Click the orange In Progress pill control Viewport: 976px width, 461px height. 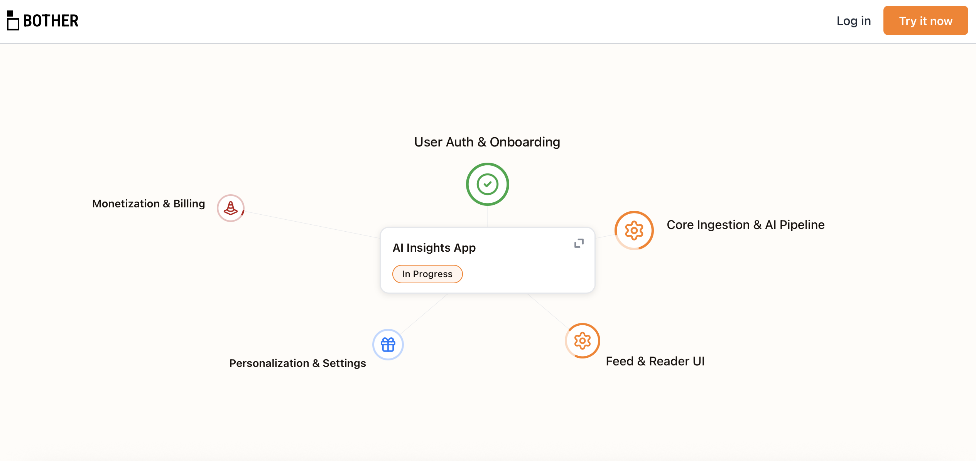pyautogui.click(x=427, y=274)
